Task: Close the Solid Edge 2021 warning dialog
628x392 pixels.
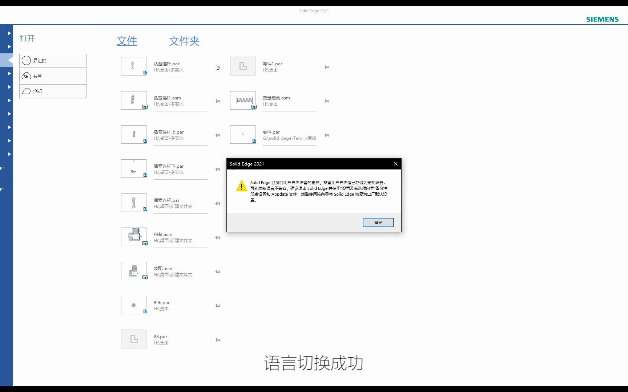Action: tap(396, 164)
